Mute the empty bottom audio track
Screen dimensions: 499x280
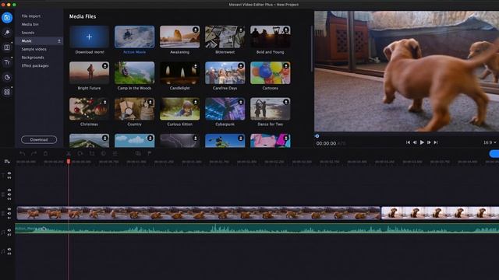tap(9, 250)
